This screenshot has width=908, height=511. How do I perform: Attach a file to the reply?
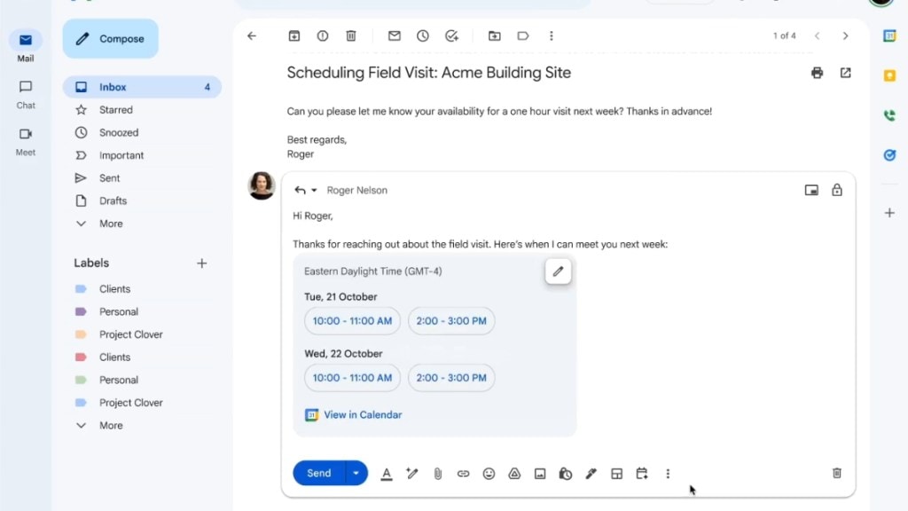coord(437,473)
